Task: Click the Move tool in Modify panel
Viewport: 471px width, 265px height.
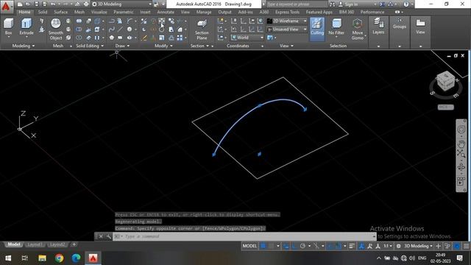Action: coord(162,21)
